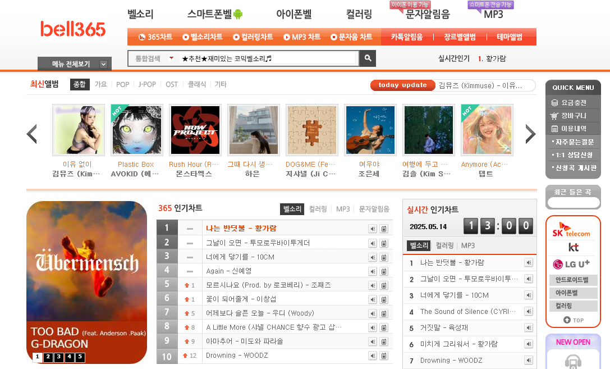Open 자주묻는질문 quick menu link

tap(573, 142)
